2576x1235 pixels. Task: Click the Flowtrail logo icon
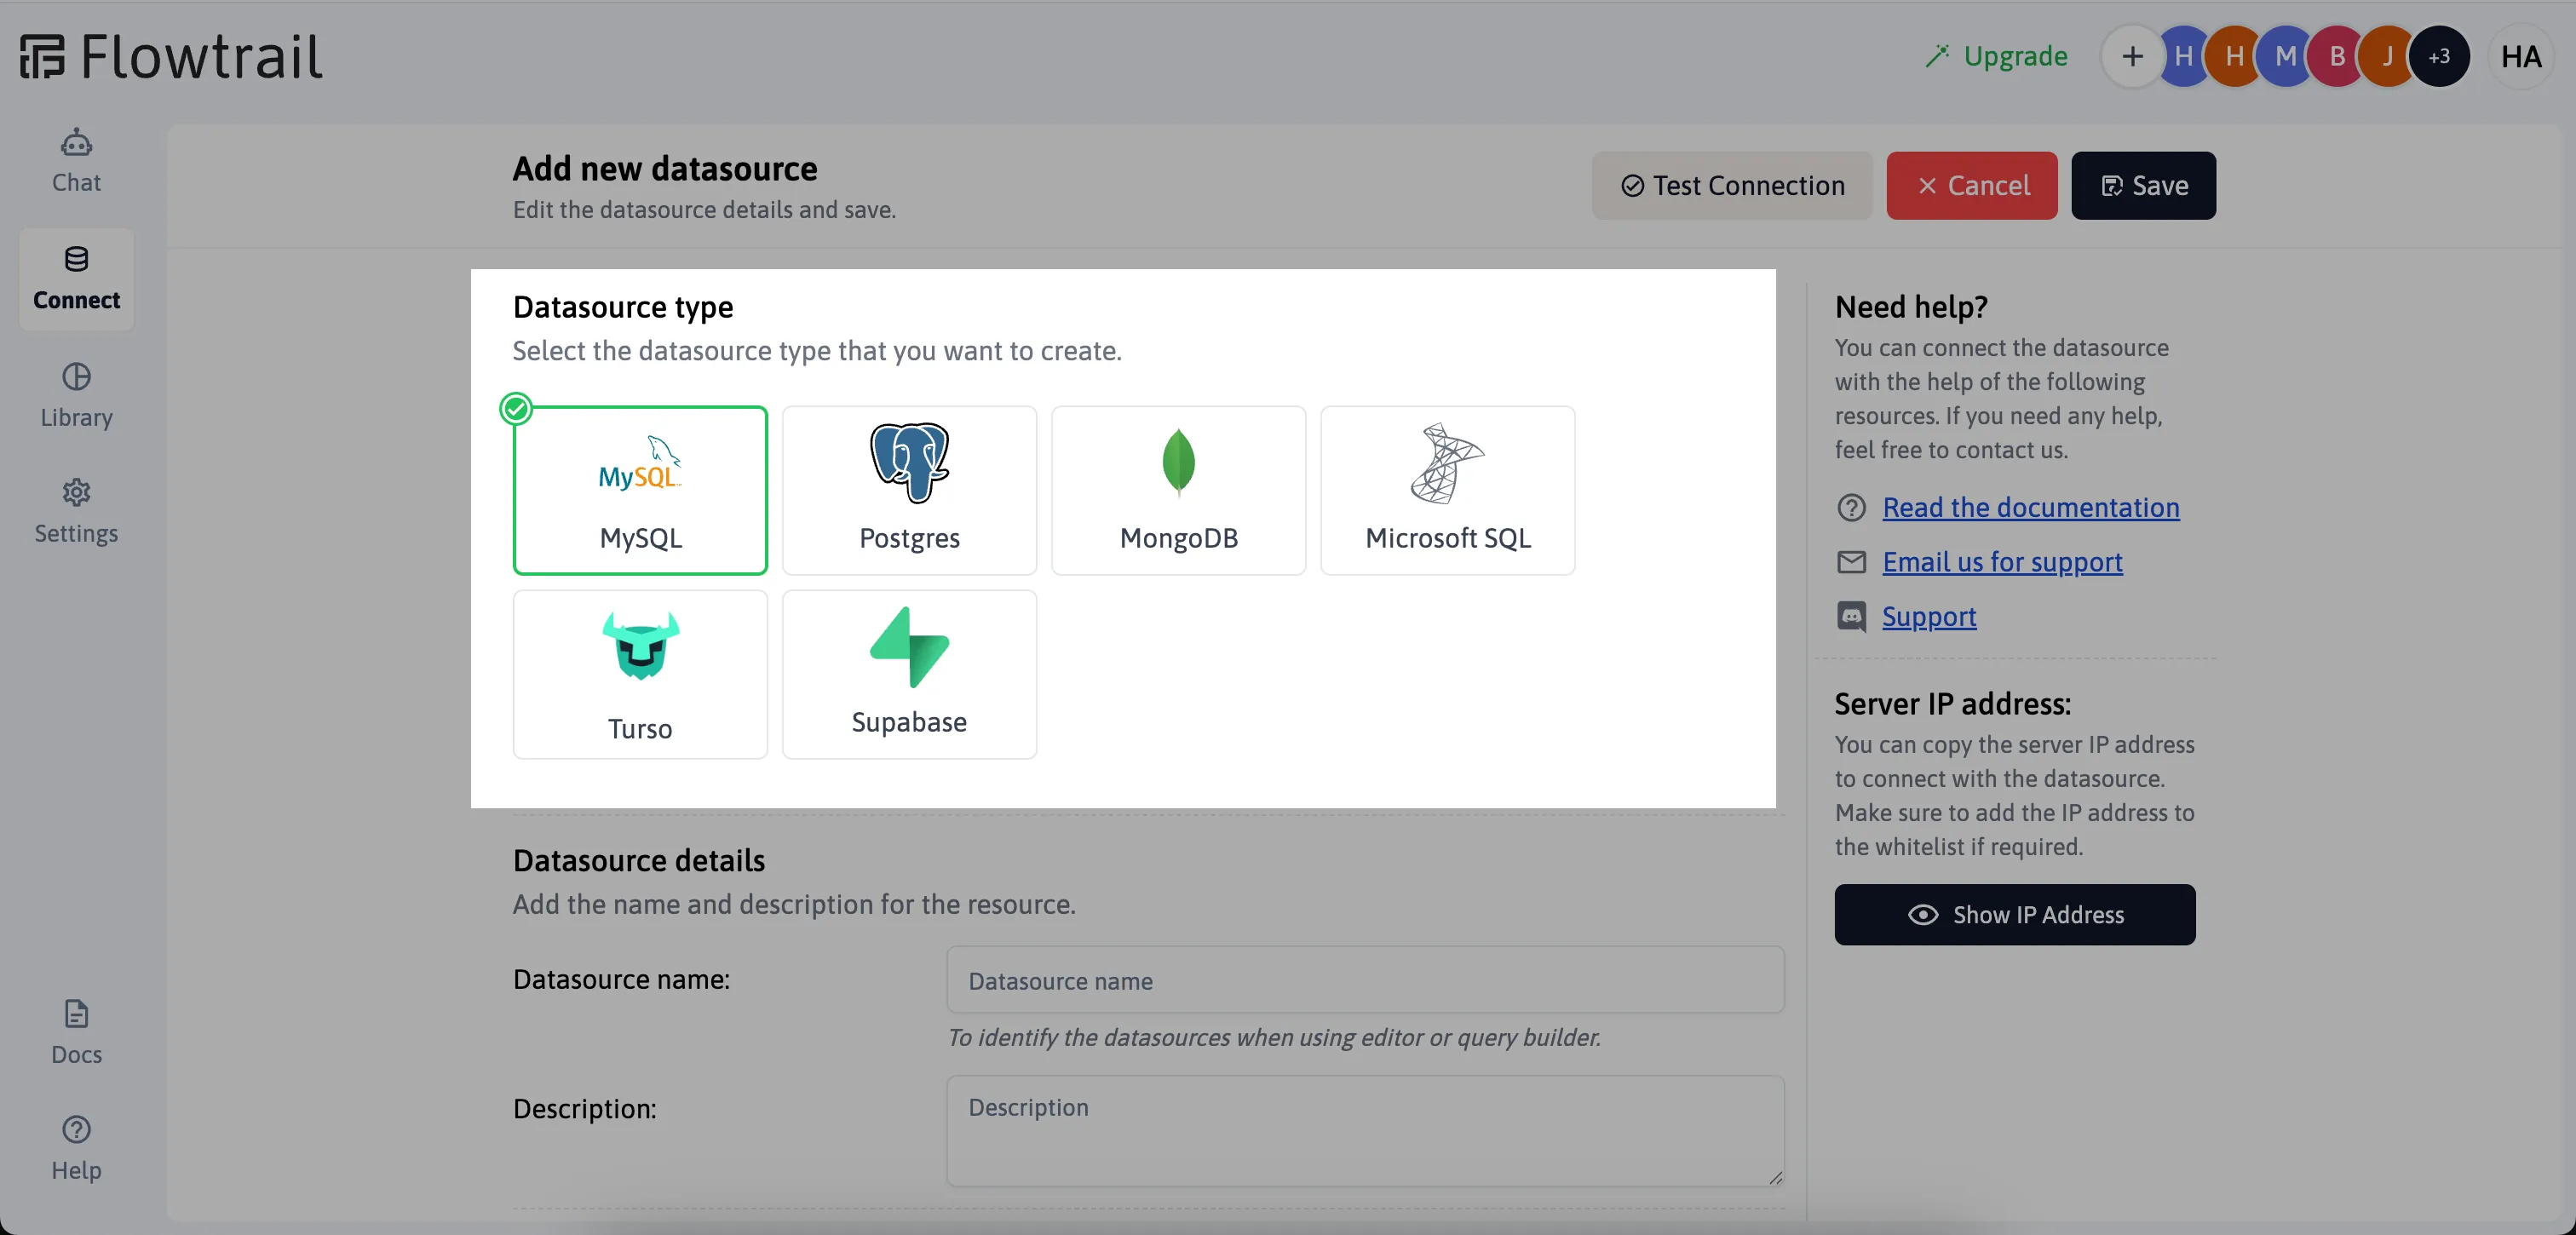[42, 56]
